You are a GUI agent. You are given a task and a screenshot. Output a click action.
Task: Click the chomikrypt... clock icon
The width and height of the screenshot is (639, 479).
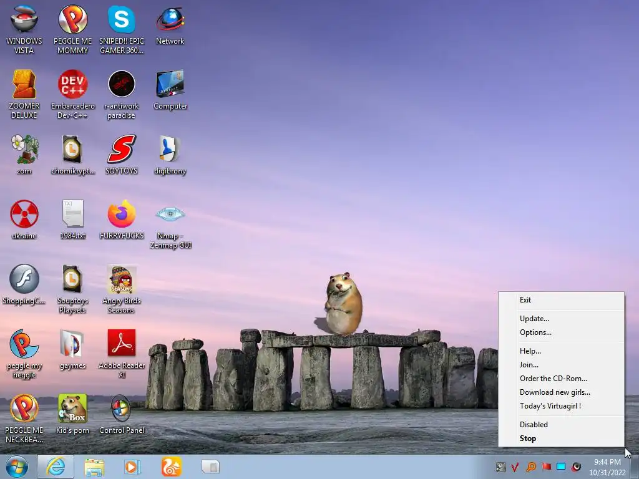[72, 155]
